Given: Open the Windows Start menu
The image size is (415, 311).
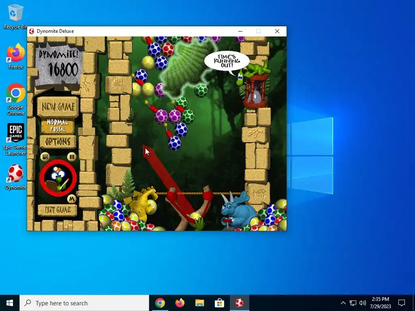Looking at the screenshot, I should [x=10, y=303].
